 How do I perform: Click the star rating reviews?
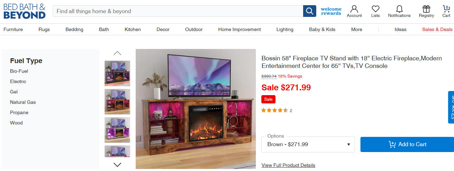[277, 111]
